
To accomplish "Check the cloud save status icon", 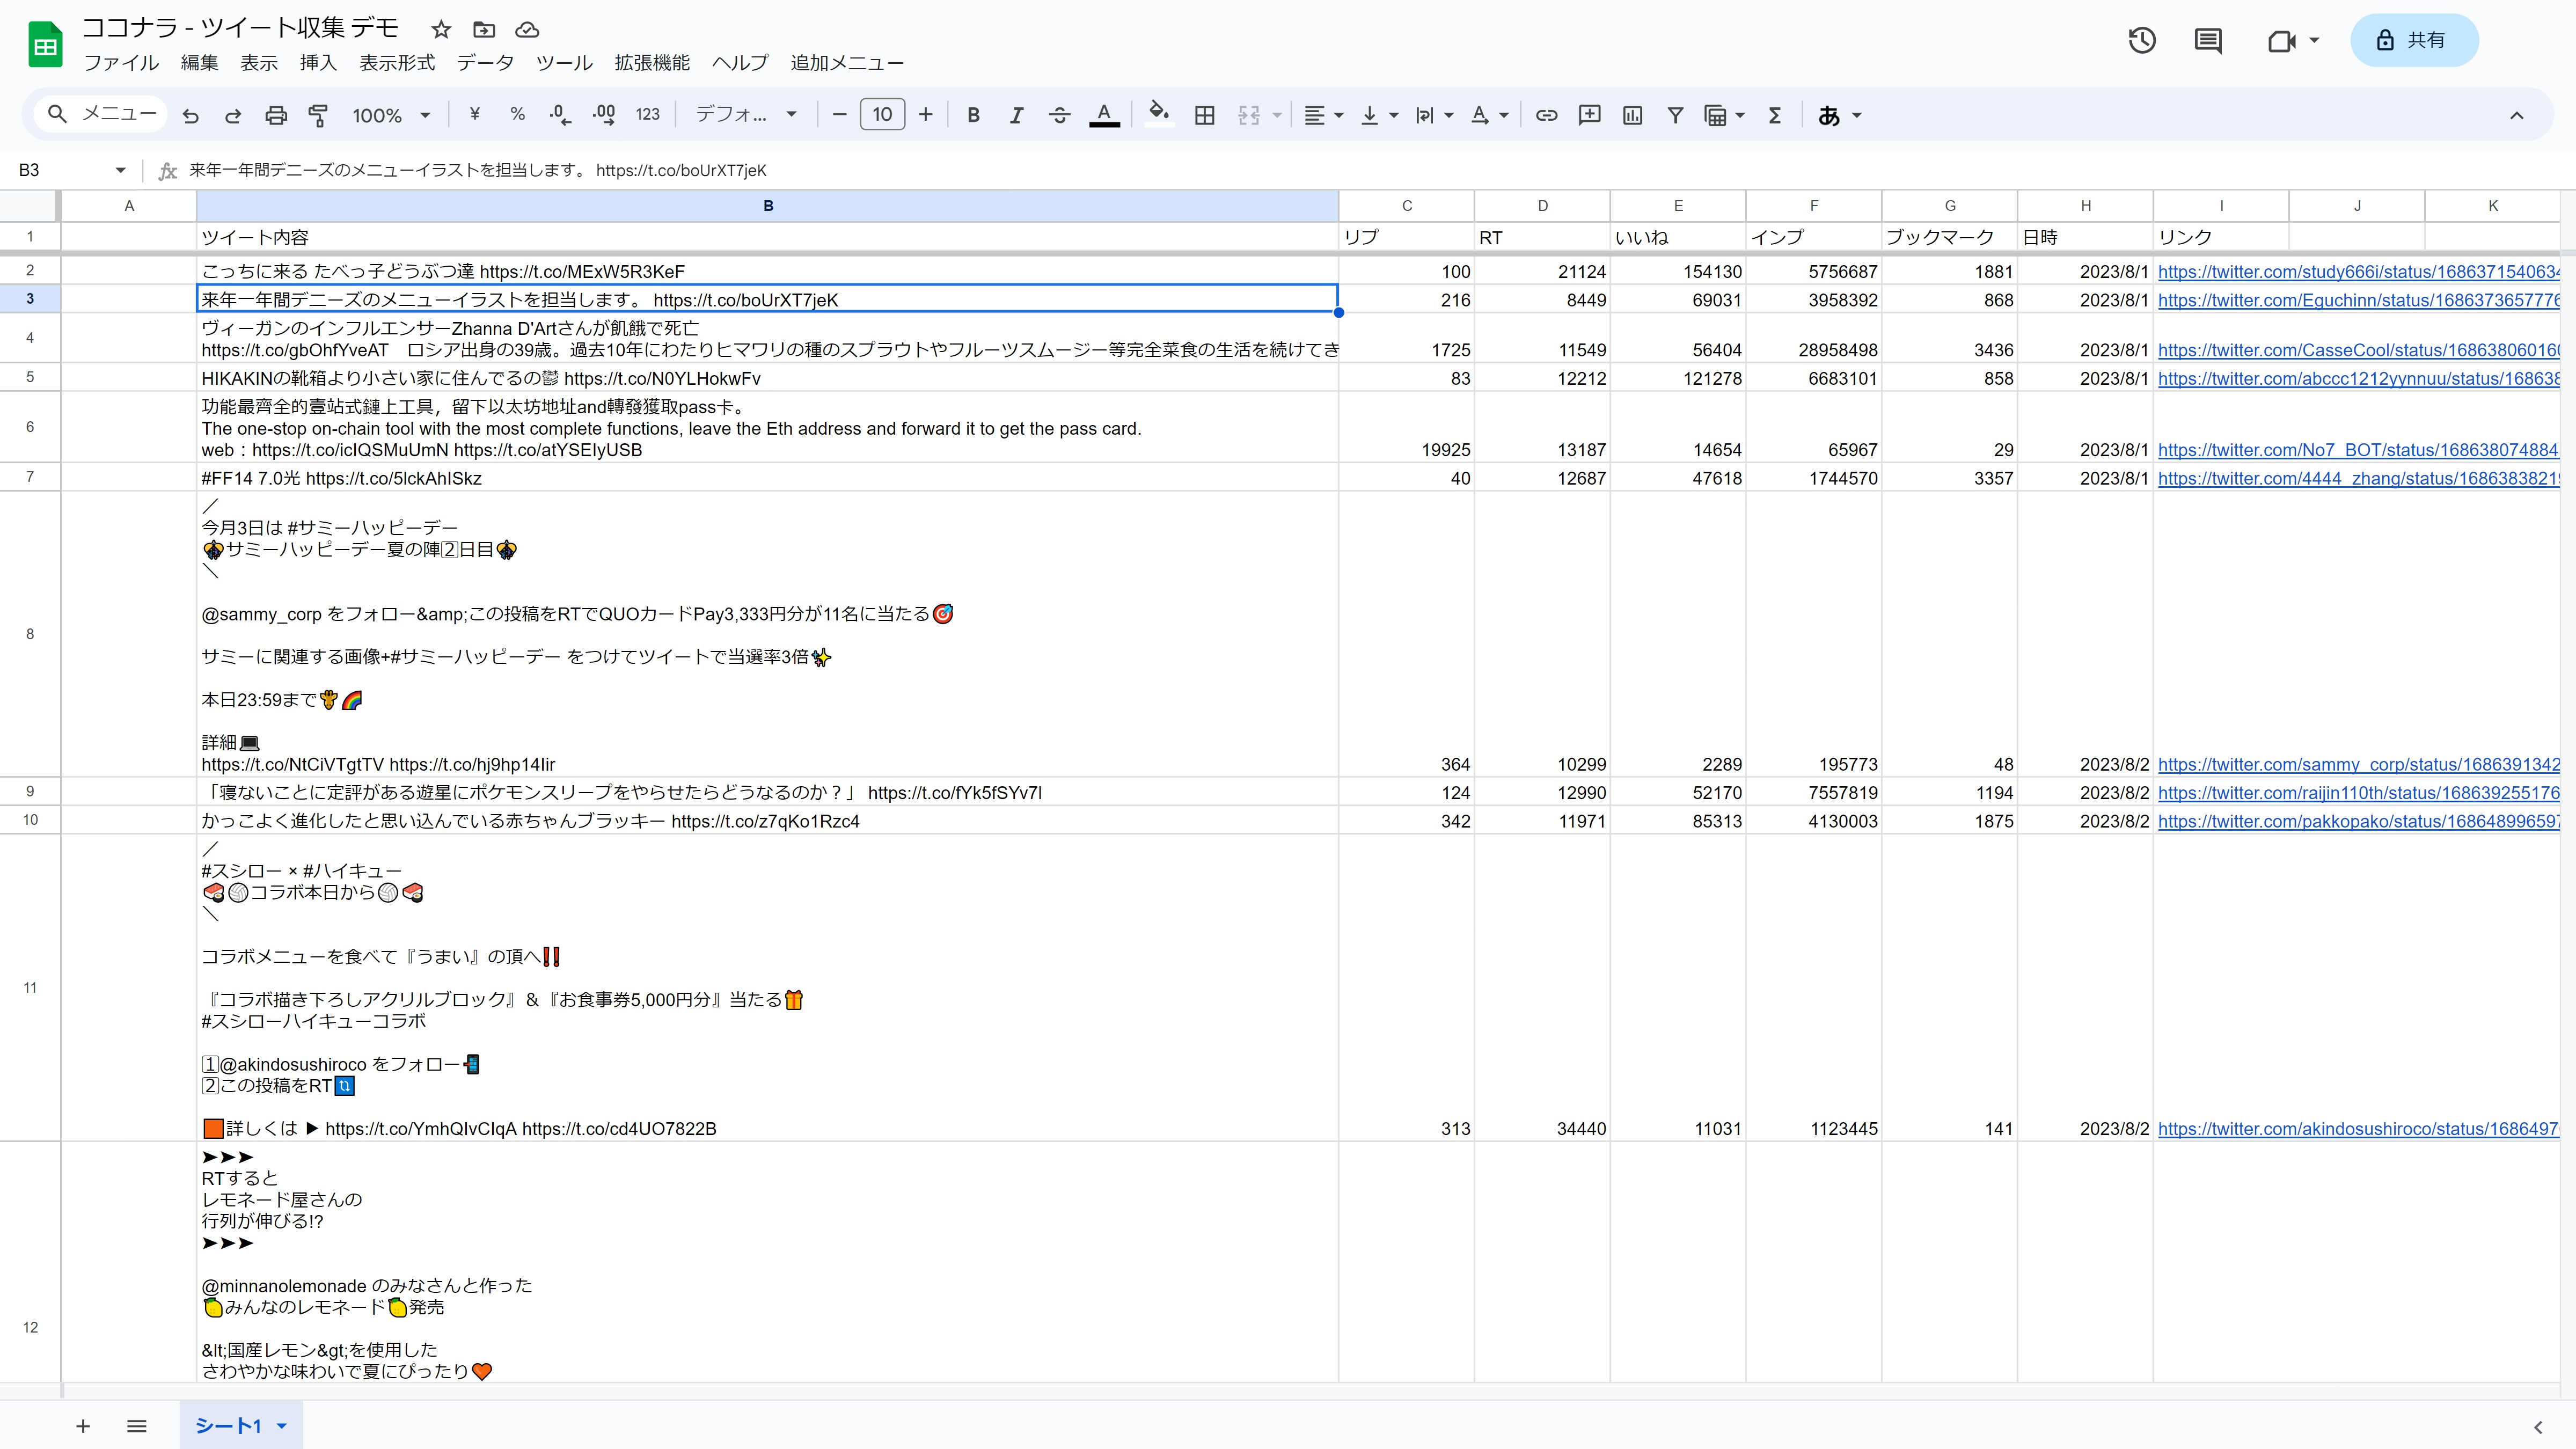I will click(527, 29).
